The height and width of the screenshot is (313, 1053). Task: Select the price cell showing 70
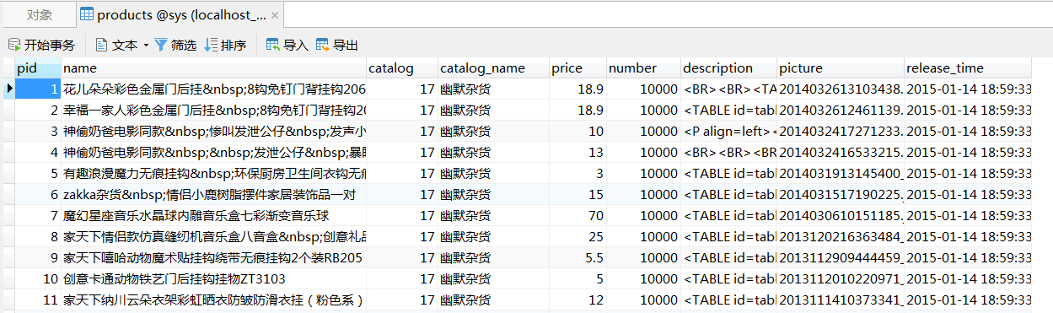click(577, 216)
